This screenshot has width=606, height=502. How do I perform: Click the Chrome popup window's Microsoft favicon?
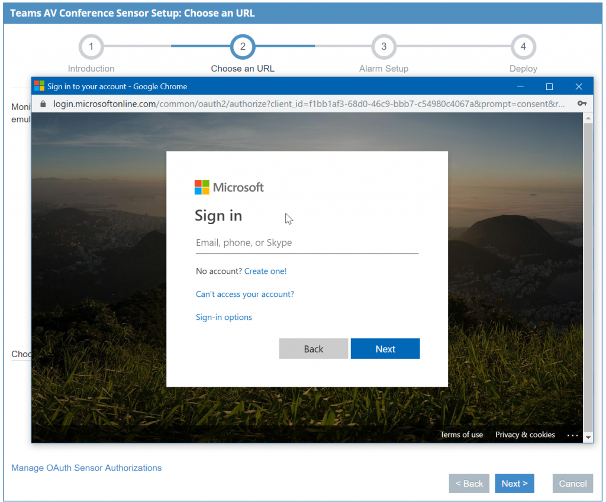[x=40, y=86]
